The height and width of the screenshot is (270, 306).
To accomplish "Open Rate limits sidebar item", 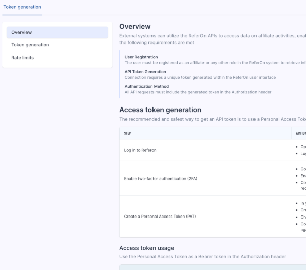I will click(x=57, y=58).
